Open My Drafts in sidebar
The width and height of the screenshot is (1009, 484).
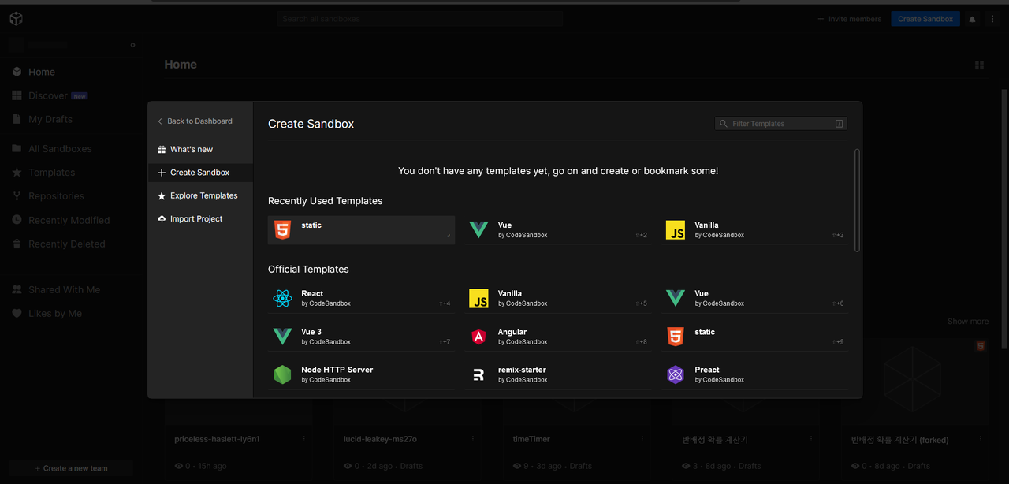coord(50,119)
